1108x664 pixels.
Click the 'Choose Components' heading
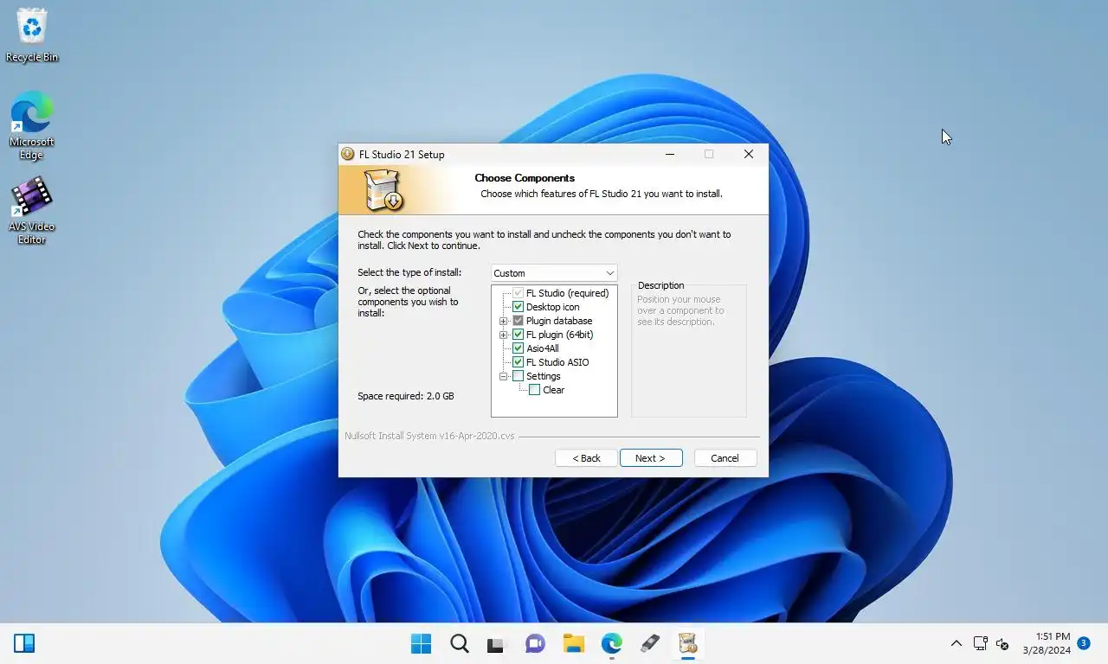click(525, 178)
